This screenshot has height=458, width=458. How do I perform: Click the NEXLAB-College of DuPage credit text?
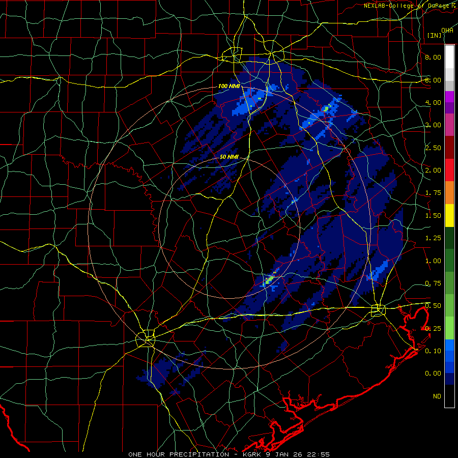(x=410, y=6)
